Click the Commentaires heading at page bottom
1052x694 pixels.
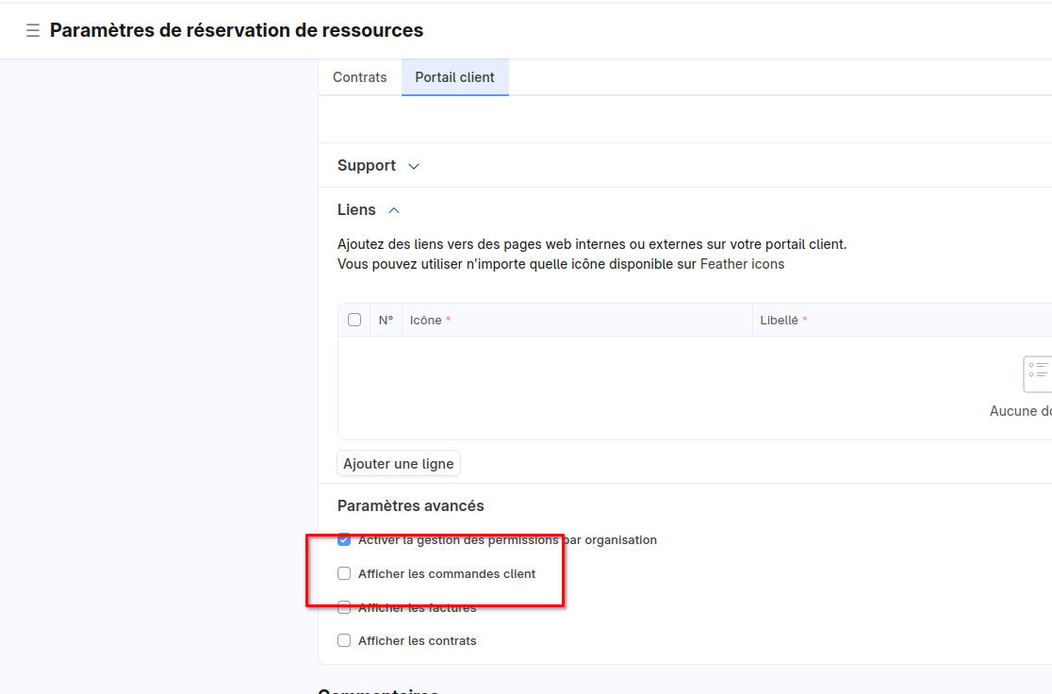click(x=377, y=690)
